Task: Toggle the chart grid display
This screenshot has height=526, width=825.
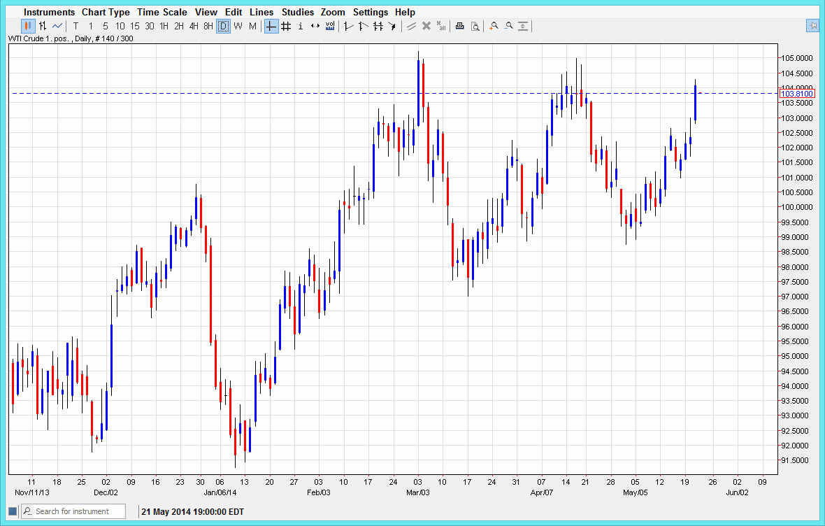Action: (x=285, y=25)
